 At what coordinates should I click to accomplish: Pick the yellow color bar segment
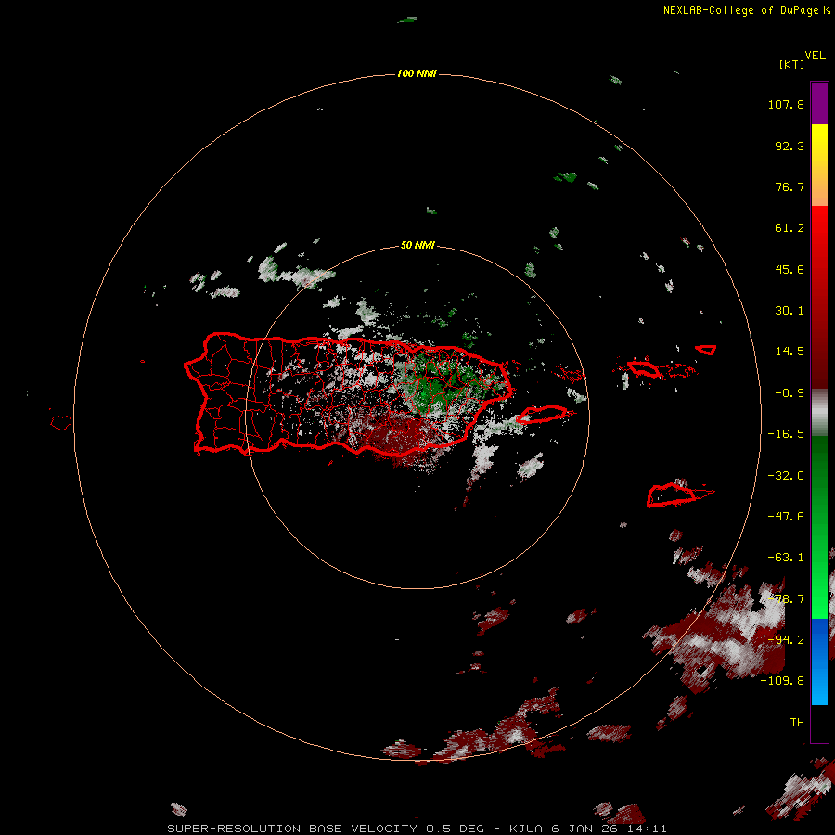click(819, 145)
